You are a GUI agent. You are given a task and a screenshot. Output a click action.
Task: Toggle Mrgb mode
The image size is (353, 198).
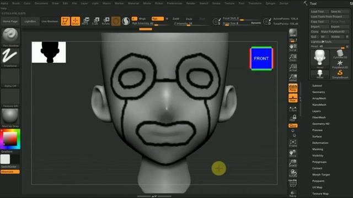142,19
